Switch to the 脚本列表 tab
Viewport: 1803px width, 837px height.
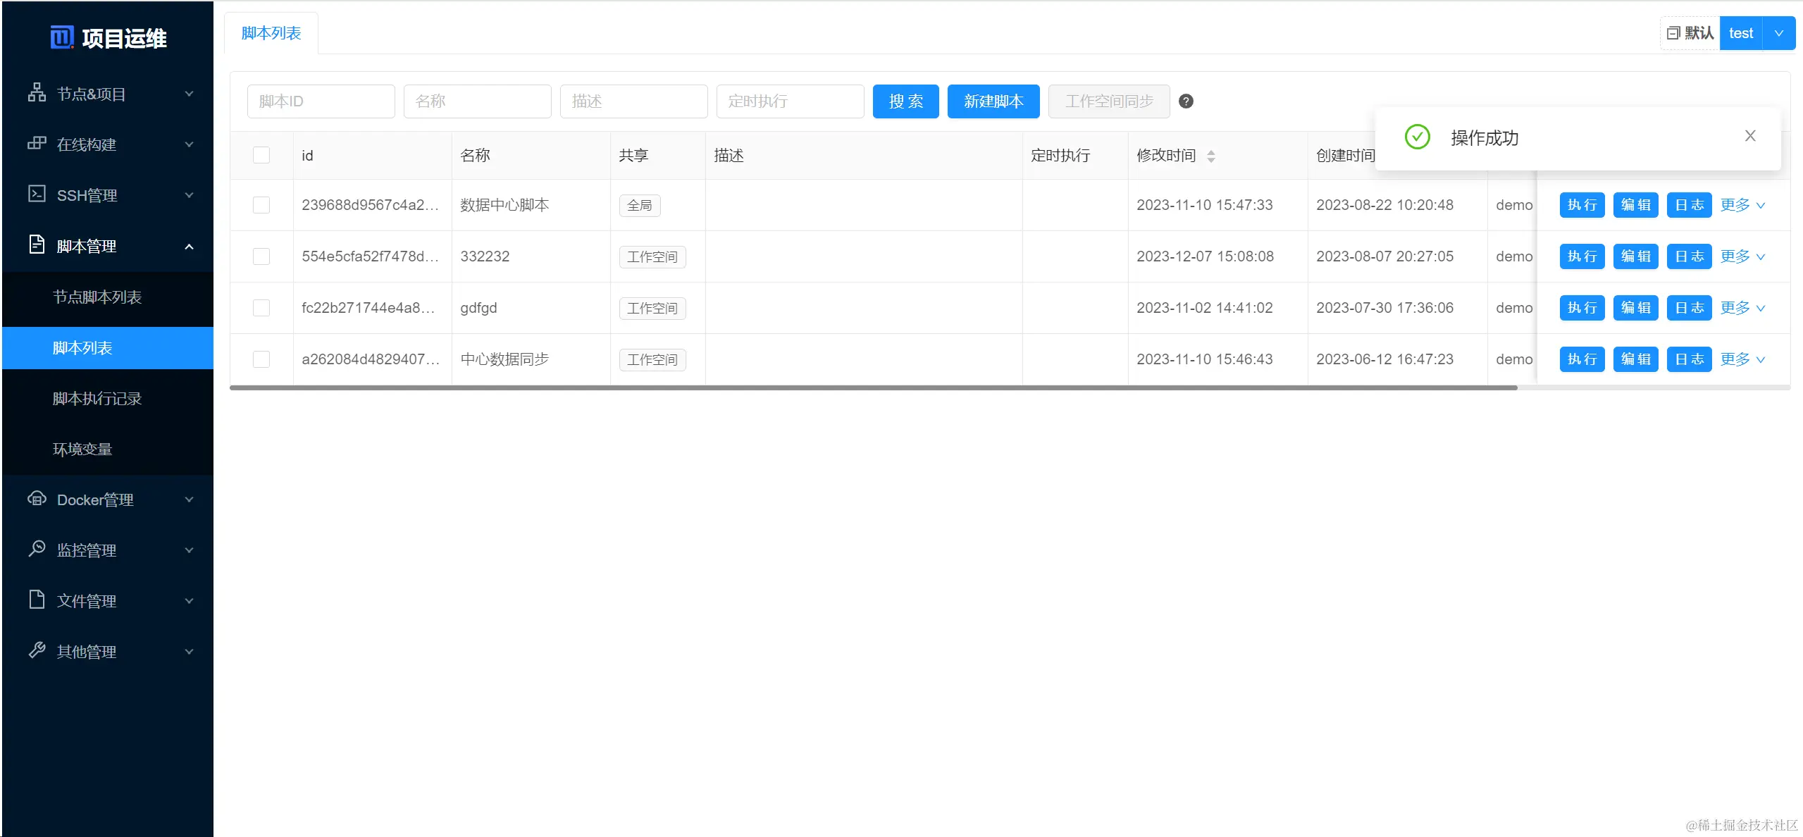pos(271,33)
